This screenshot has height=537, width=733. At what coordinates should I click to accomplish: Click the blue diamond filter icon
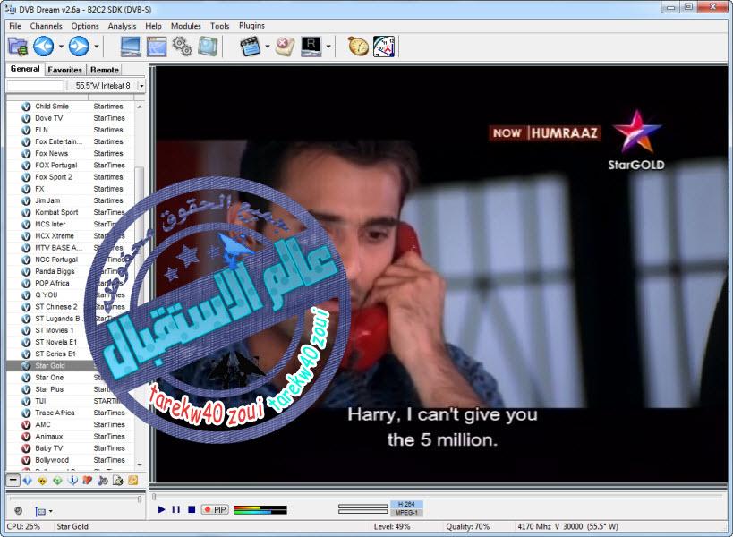pyautogui.click(x=27, y=481)
